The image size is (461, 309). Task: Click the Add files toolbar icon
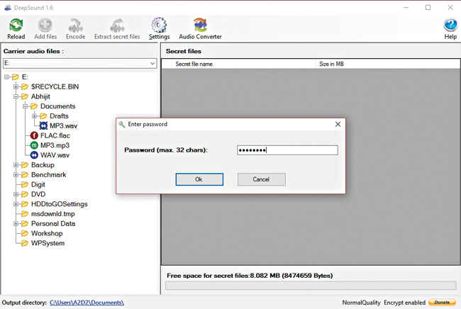(x=45, y=25)
